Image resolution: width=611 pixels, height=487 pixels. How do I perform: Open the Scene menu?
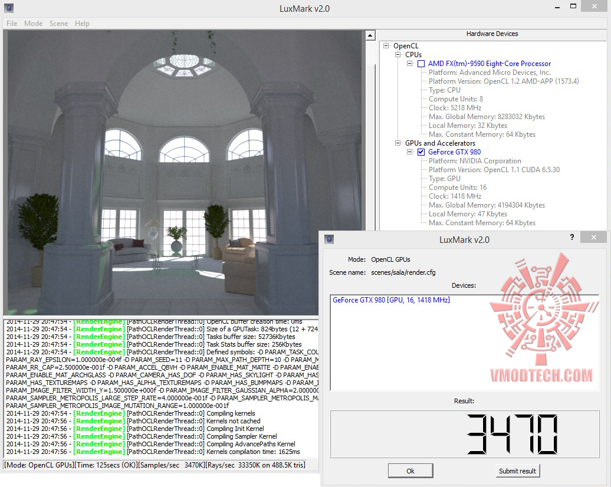pyautogui.click(x=58, y=24)
